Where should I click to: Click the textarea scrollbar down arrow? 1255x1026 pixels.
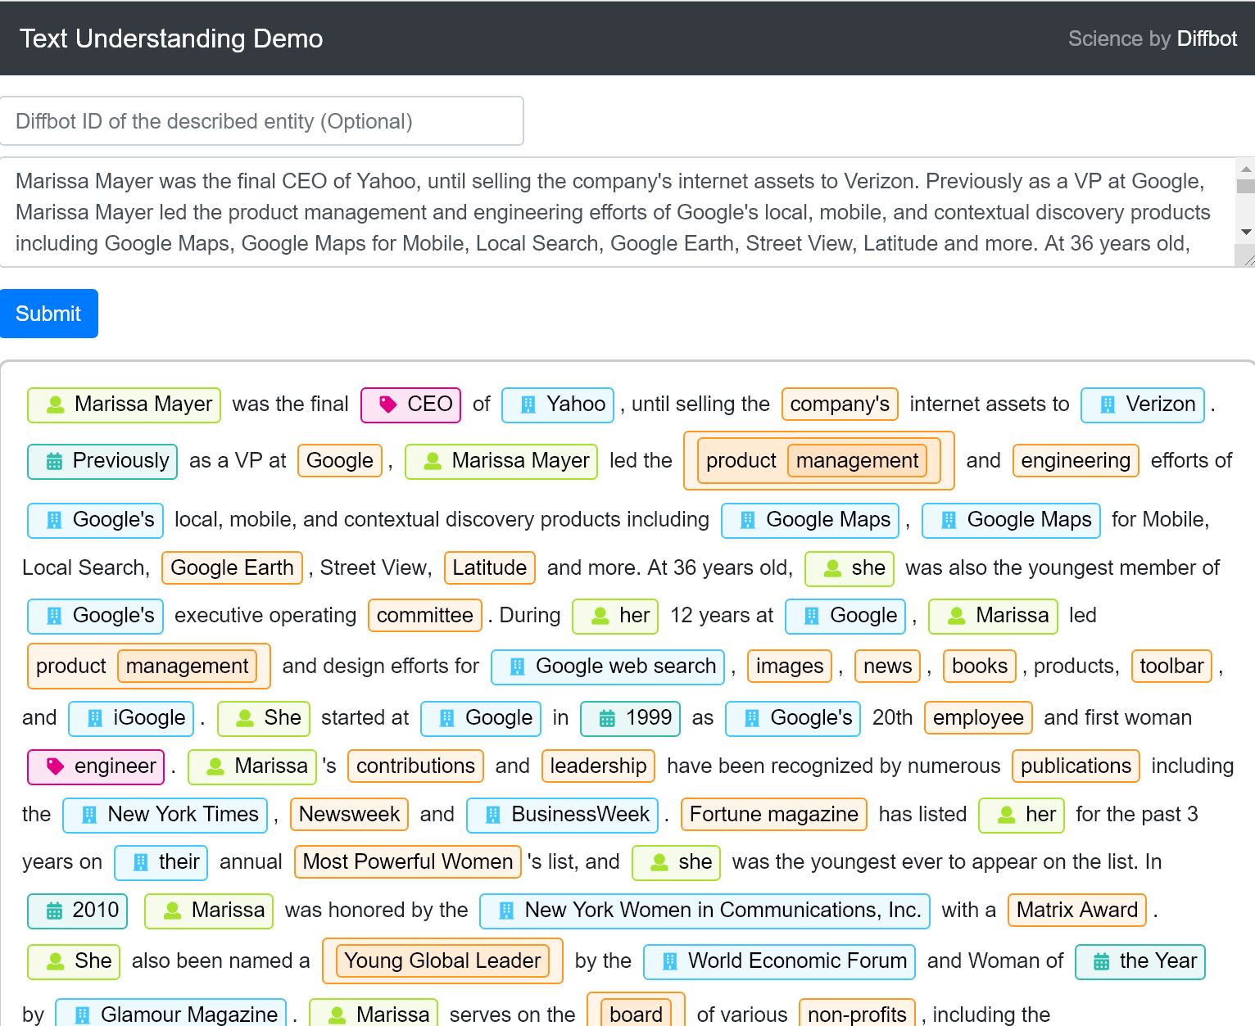1246,233
